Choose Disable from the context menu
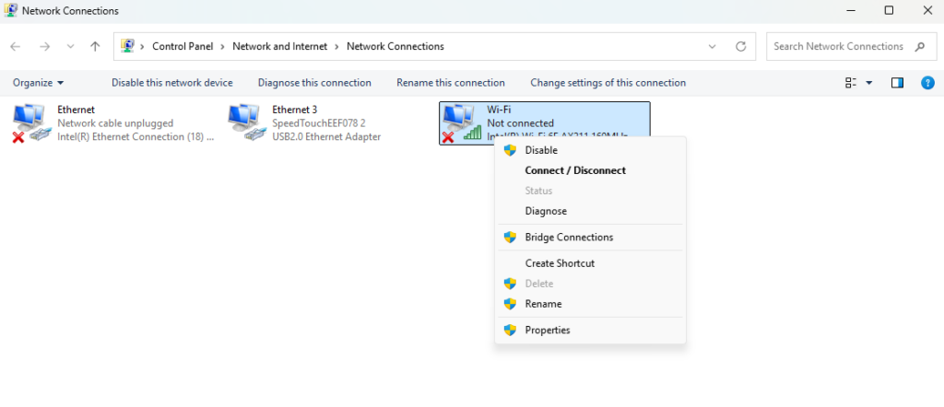Viewport: 944px width, 407px height. (x=590, y=150)
